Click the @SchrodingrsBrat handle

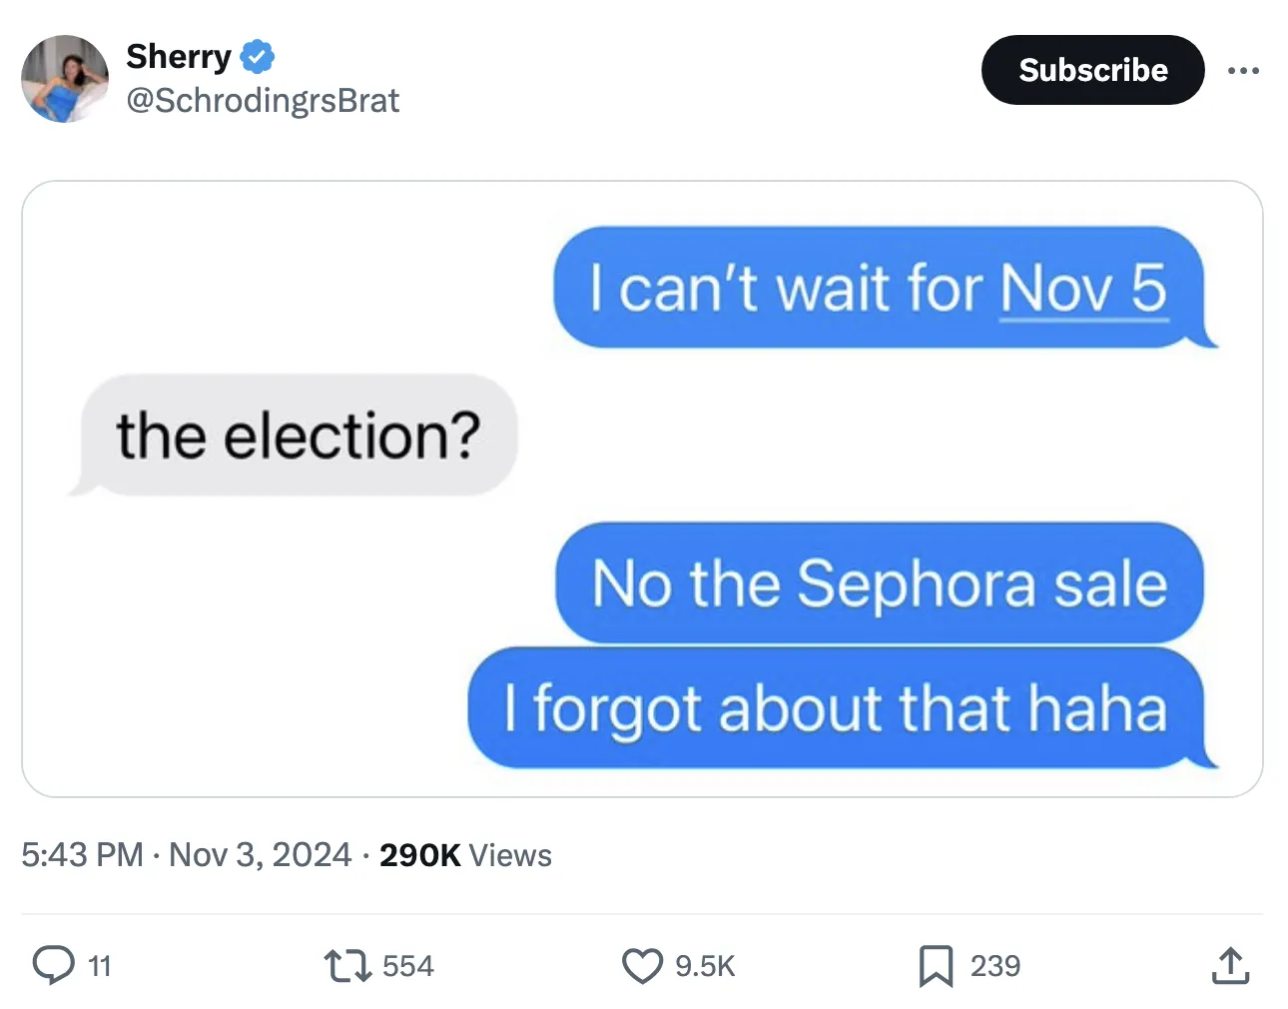[263, 100]
